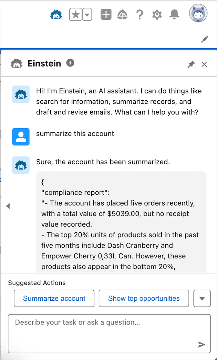
Task: Collapse the panel using the left-facing arrow
Action: click(8, 206)
